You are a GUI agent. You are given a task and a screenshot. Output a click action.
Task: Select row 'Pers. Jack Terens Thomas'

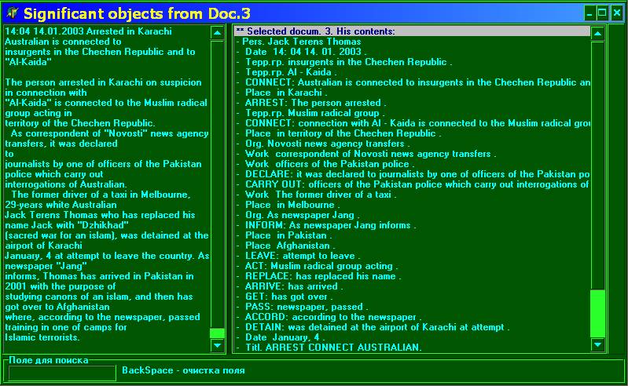coord(412,42)
